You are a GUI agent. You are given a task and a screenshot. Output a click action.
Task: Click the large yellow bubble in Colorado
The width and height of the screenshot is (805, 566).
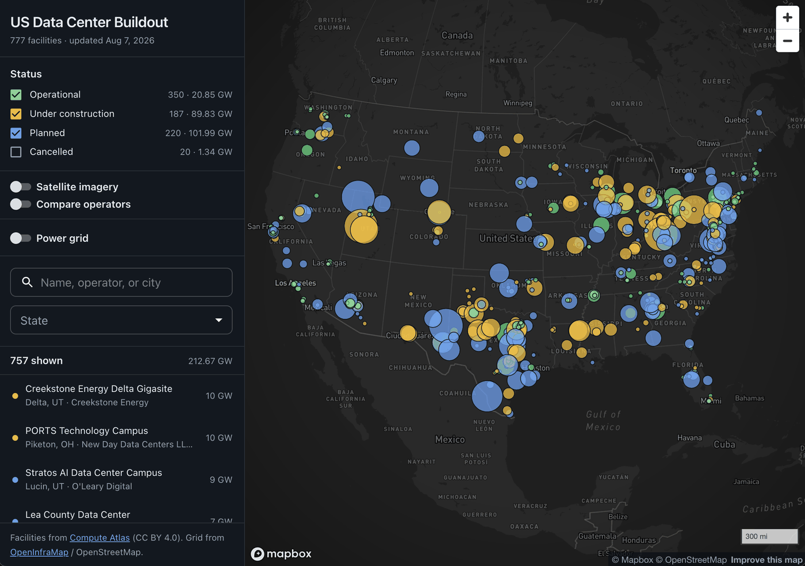point(439,212)
